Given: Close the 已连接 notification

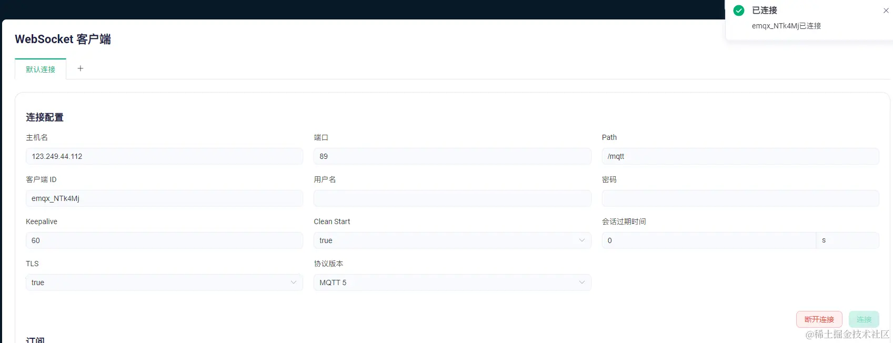Looking at the screenshot, I should [x=886, y=11].
